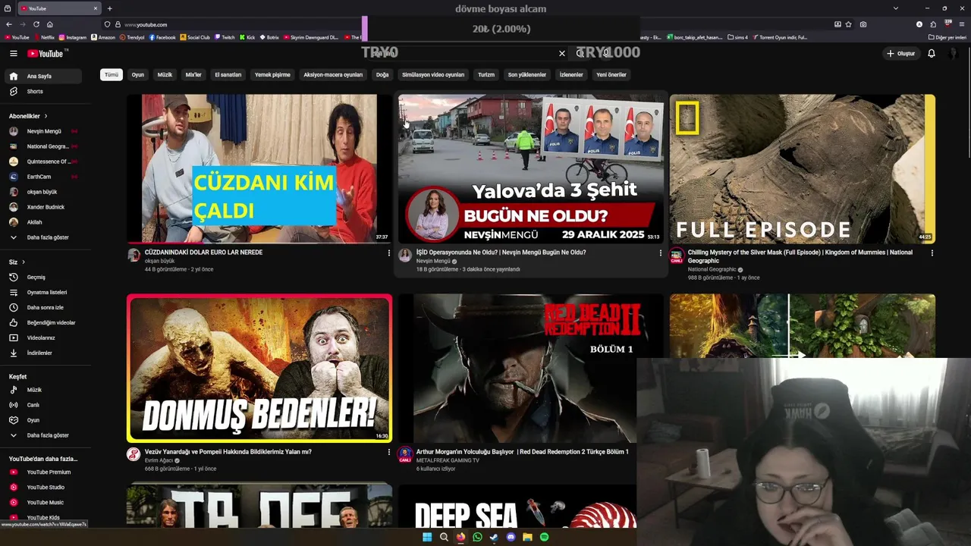
Task: Open DONMUŞ BEDENLER video thumbnail
Action: point(259,368)
